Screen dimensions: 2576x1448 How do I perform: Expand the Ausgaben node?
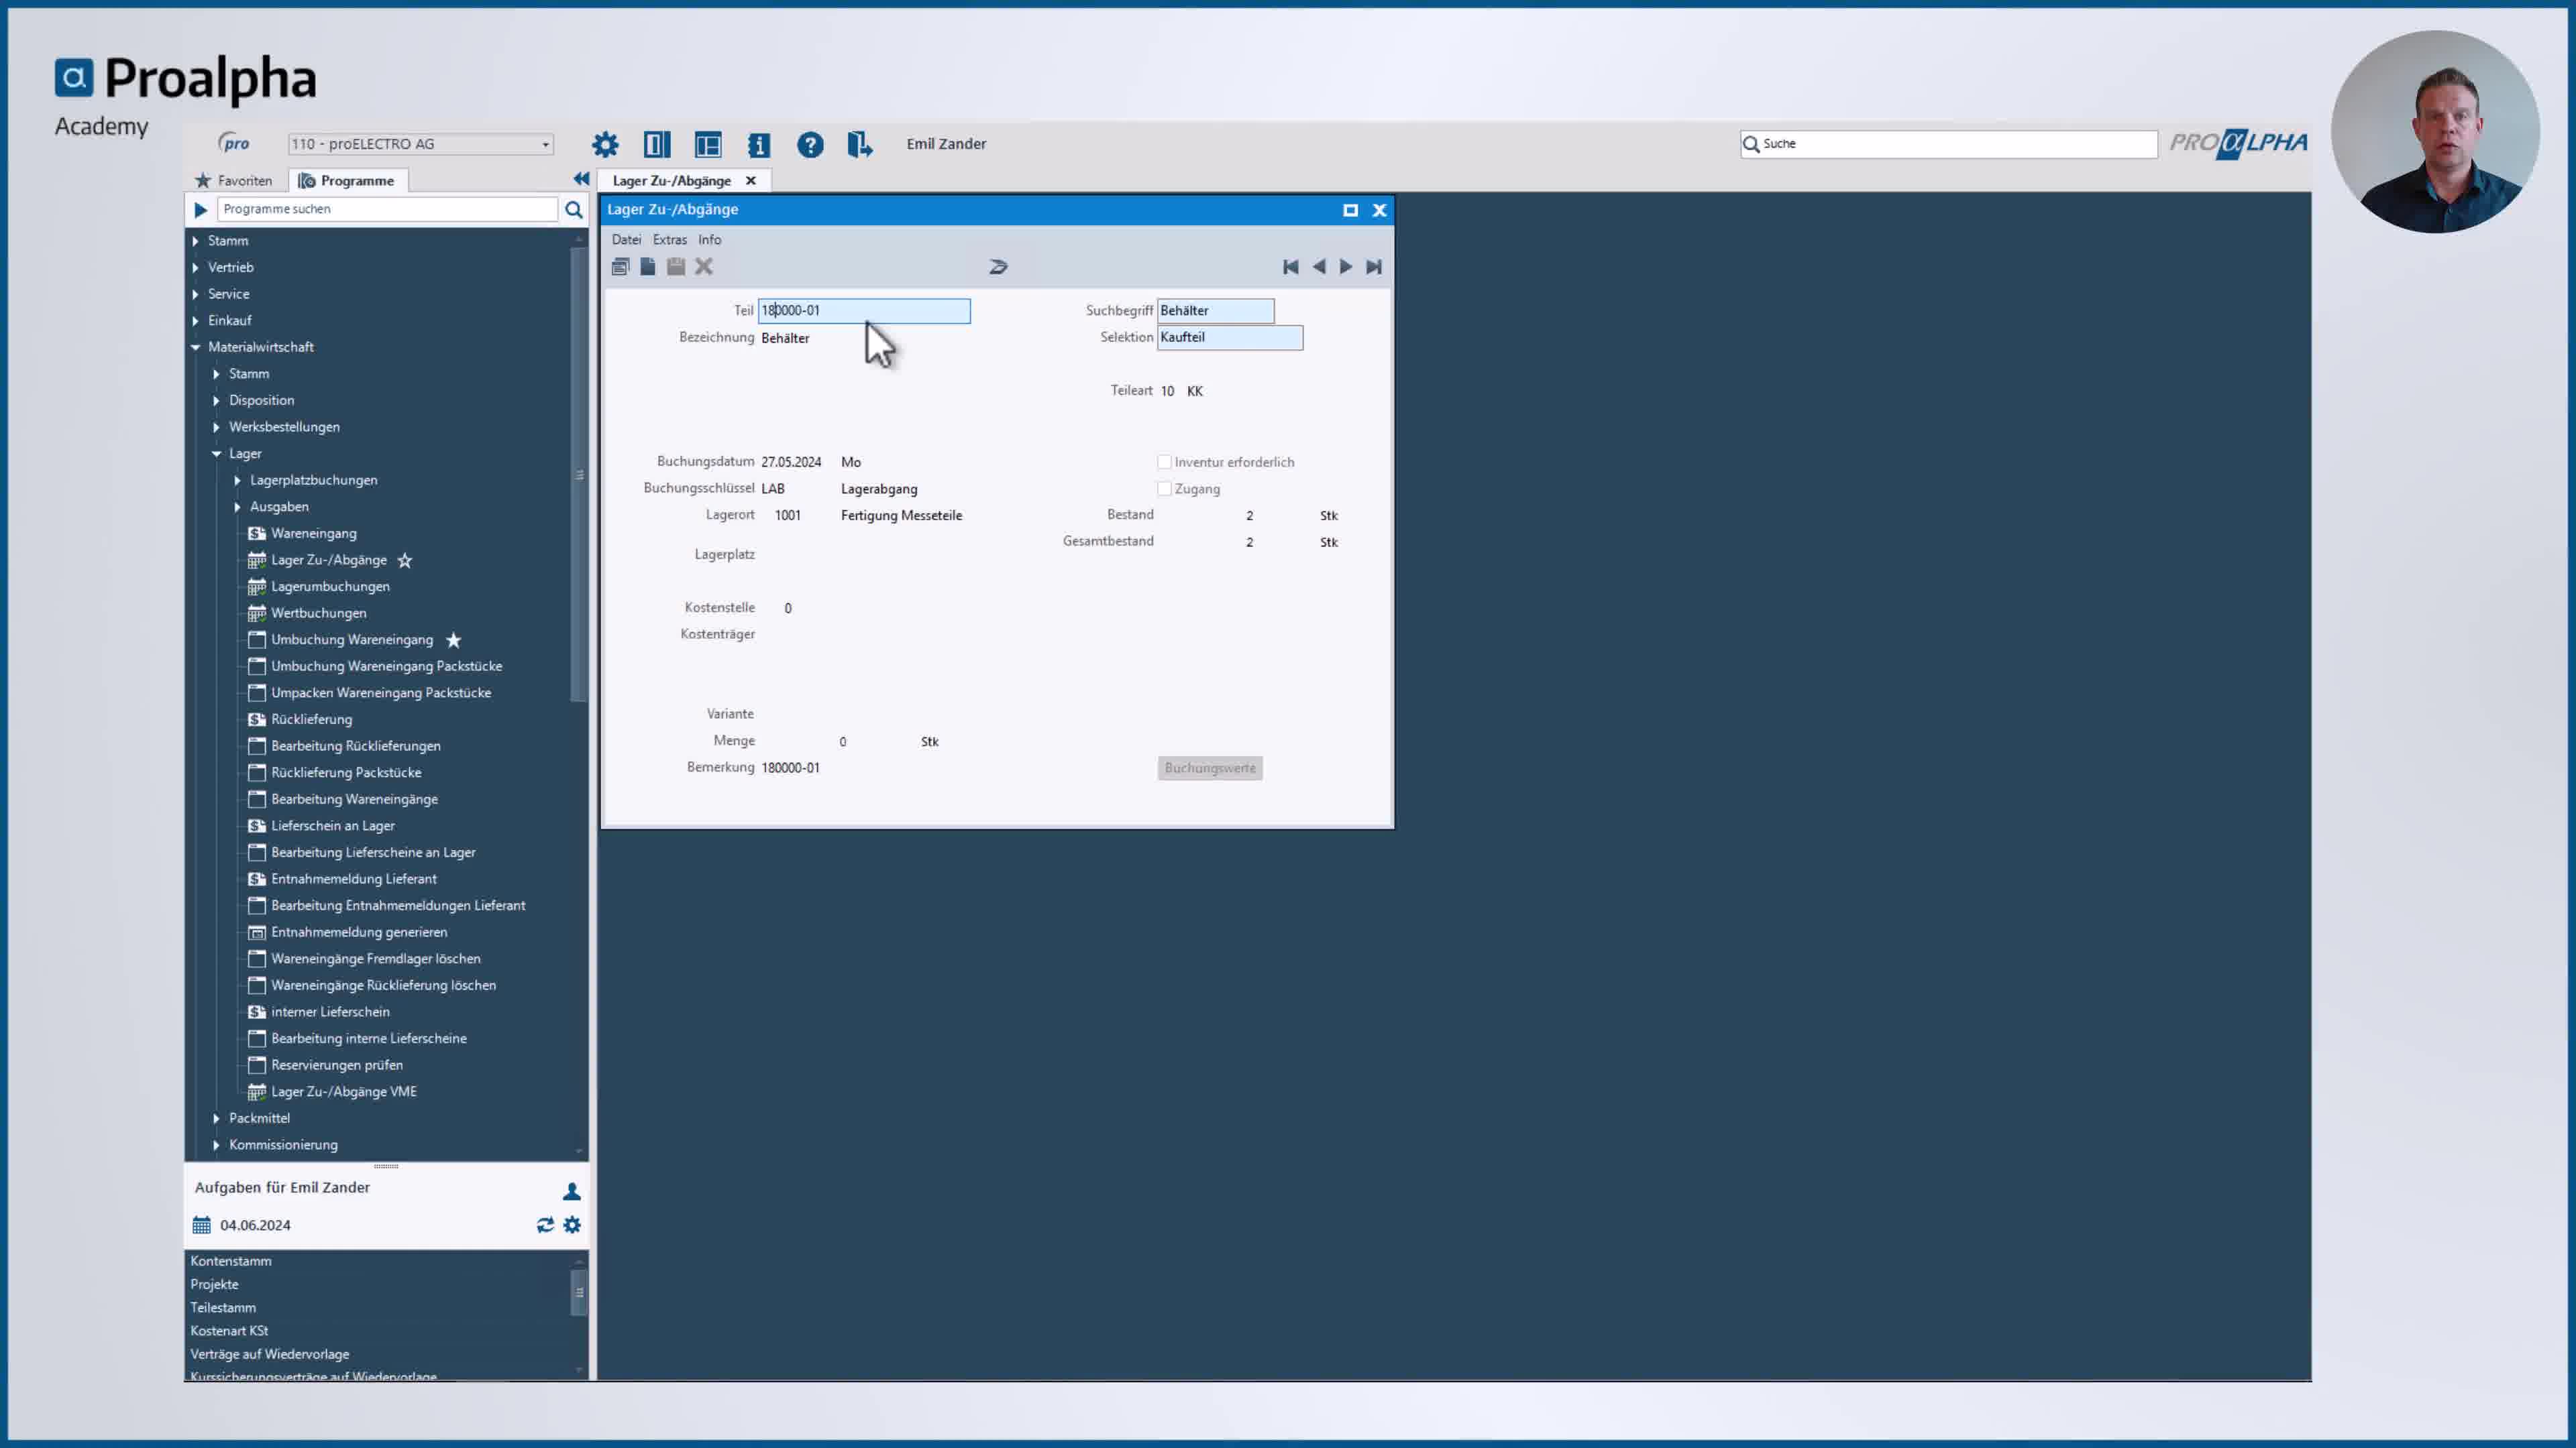(238, 507)
